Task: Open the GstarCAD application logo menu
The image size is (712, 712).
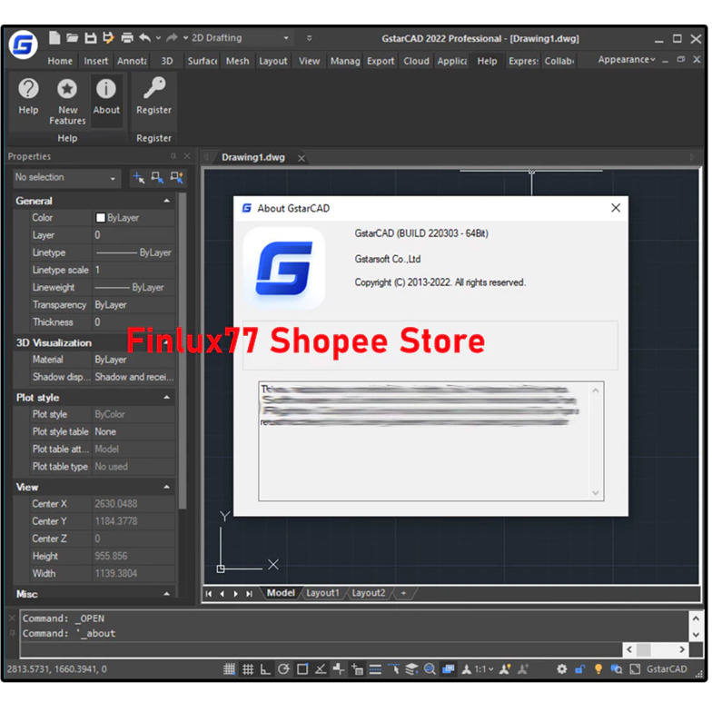Action: (x=24, y=44)
